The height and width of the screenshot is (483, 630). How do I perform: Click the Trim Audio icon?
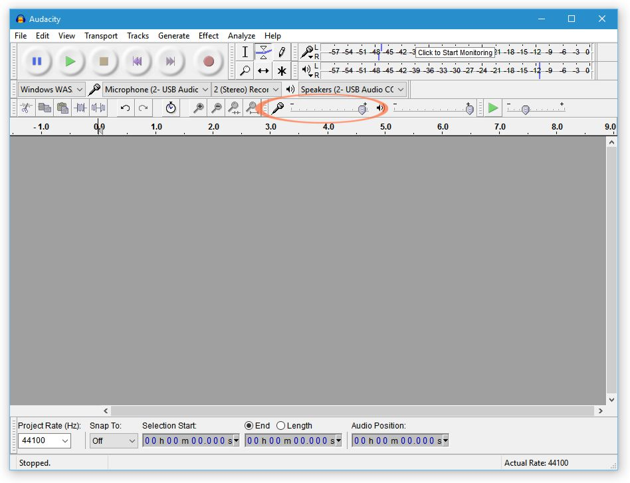tap(80, 108)
